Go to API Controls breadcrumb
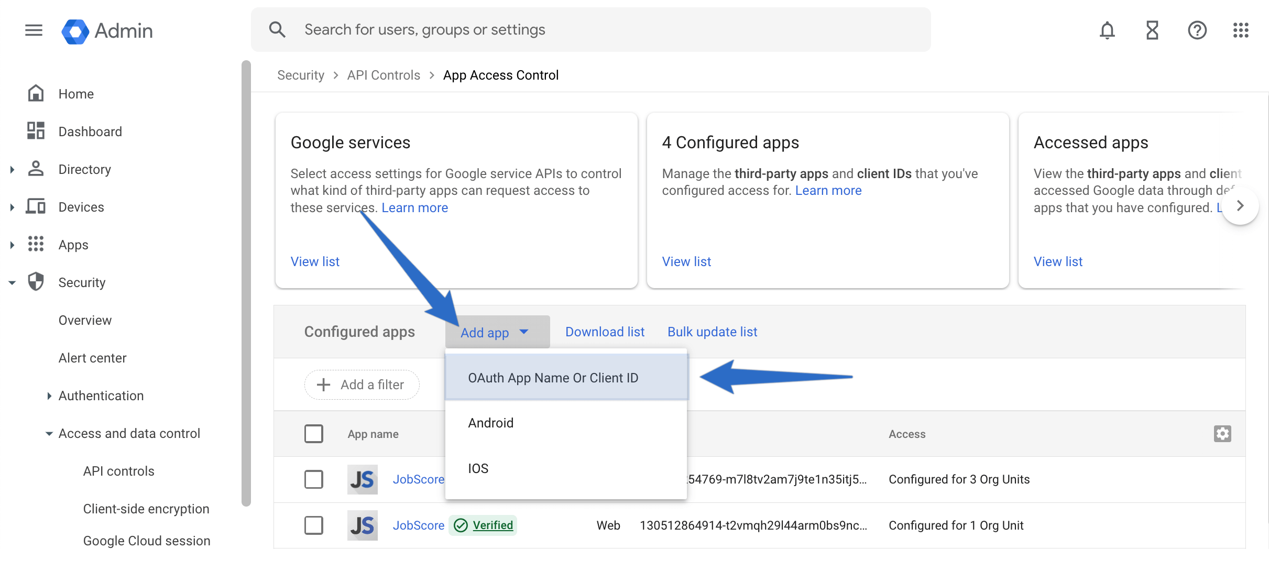This screenshot has width=1269, height=571. pyautogui.click(x=384, y=75)
